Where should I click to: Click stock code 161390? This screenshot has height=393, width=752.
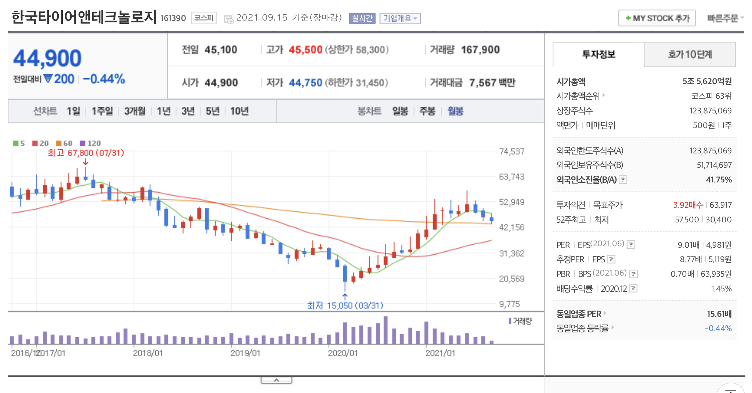(x=173, y=18)
